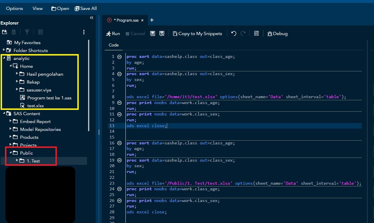Click the Save program icon
Image resolution: width=374 pixels, height=223 pixels.
152,34
